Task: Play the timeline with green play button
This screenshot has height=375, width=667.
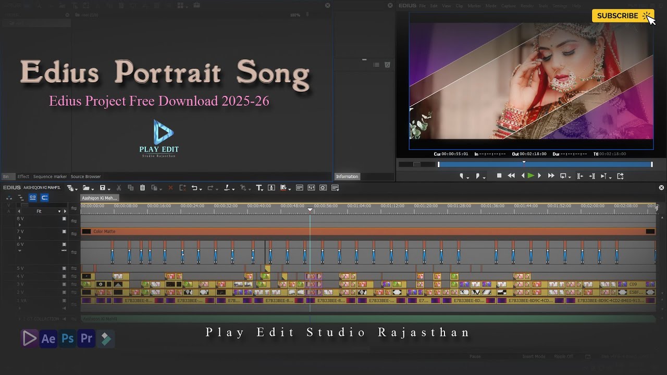Action: coord(530,176)
